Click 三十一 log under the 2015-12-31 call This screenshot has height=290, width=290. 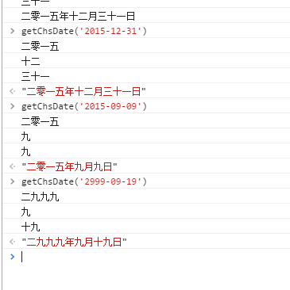[x=36, y=77]
